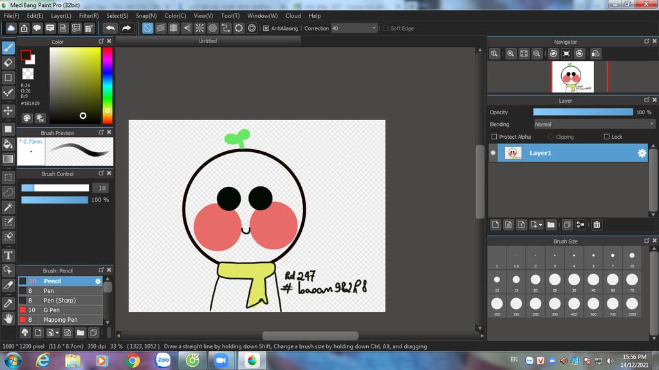
Task: Float the Color panel
Action: click(101, 41)
